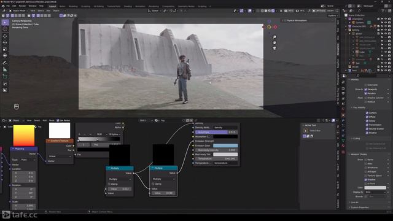The image size is (393, 221).
Task: Toggle Show in Viewports checkbox
Action: (x=366, y=89)
